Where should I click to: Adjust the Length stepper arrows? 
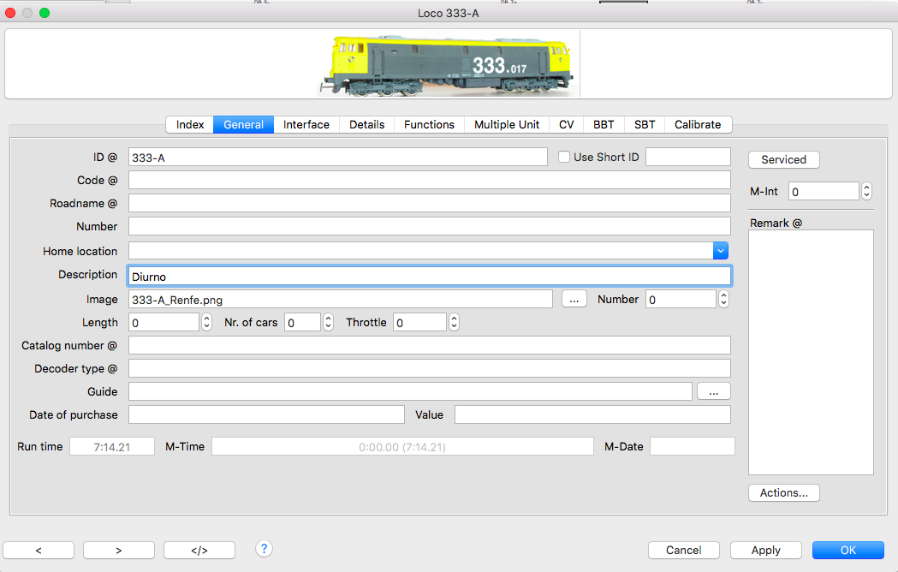pyautogui.click(x=207, y=322)
